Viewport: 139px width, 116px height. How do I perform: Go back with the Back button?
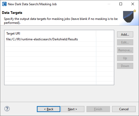(x=49, y=109)
